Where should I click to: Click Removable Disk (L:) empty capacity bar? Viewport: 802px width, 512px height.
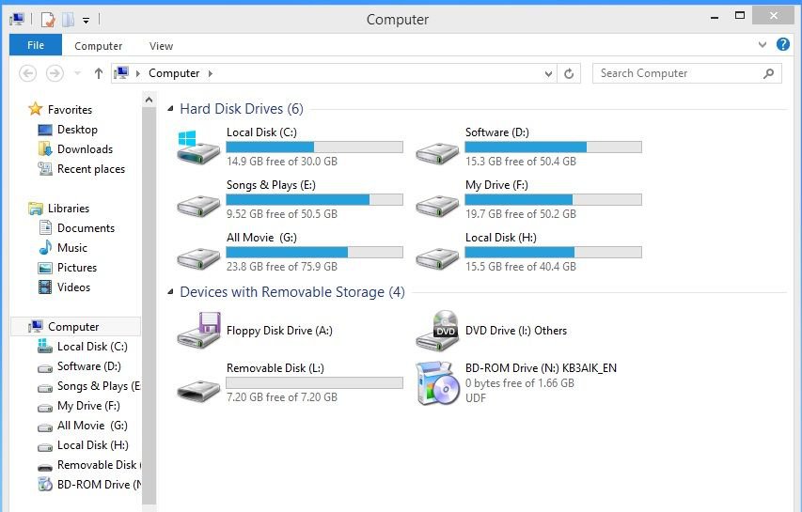(315, 382)
